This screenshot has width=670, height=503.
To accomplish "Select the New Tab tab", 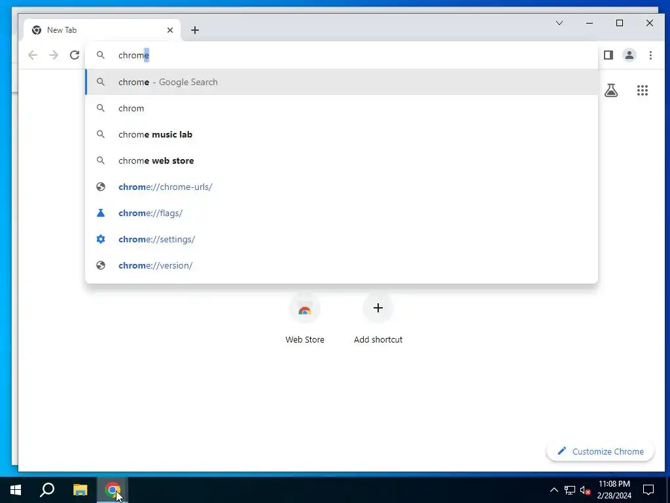I will (x=101, y=30).
